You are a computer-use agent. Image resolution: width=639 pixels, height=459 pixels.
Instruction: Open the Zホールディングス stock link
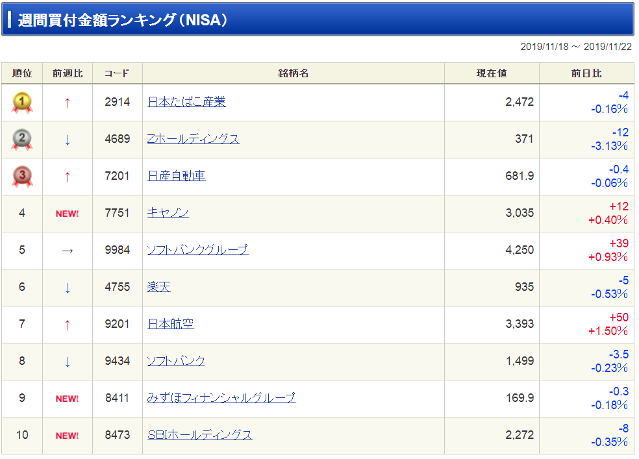[193, 139]
